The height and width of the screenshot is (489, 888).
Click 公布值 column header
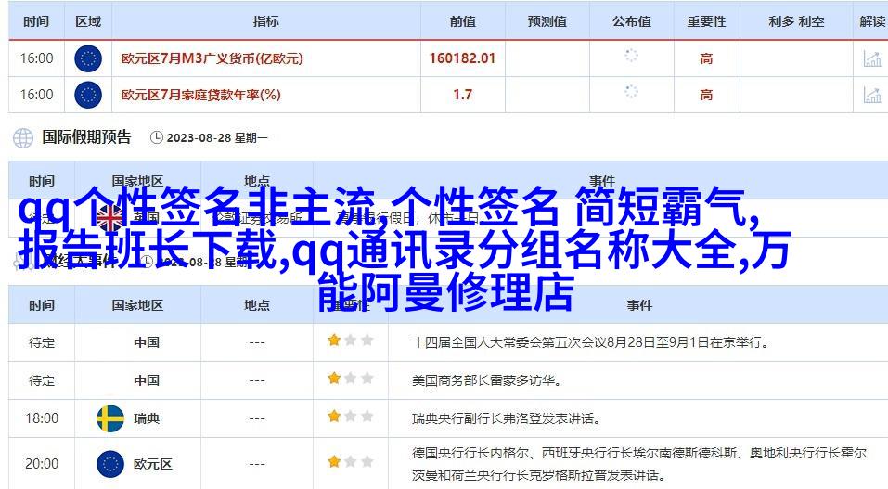[632, 21]
